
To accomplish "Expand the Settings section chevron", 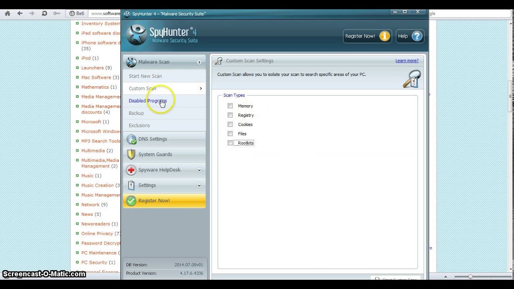I will (x=199, y=185).
